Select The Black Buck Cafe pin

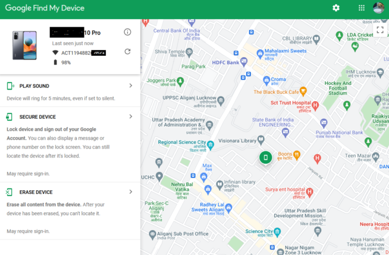(303, 91)
